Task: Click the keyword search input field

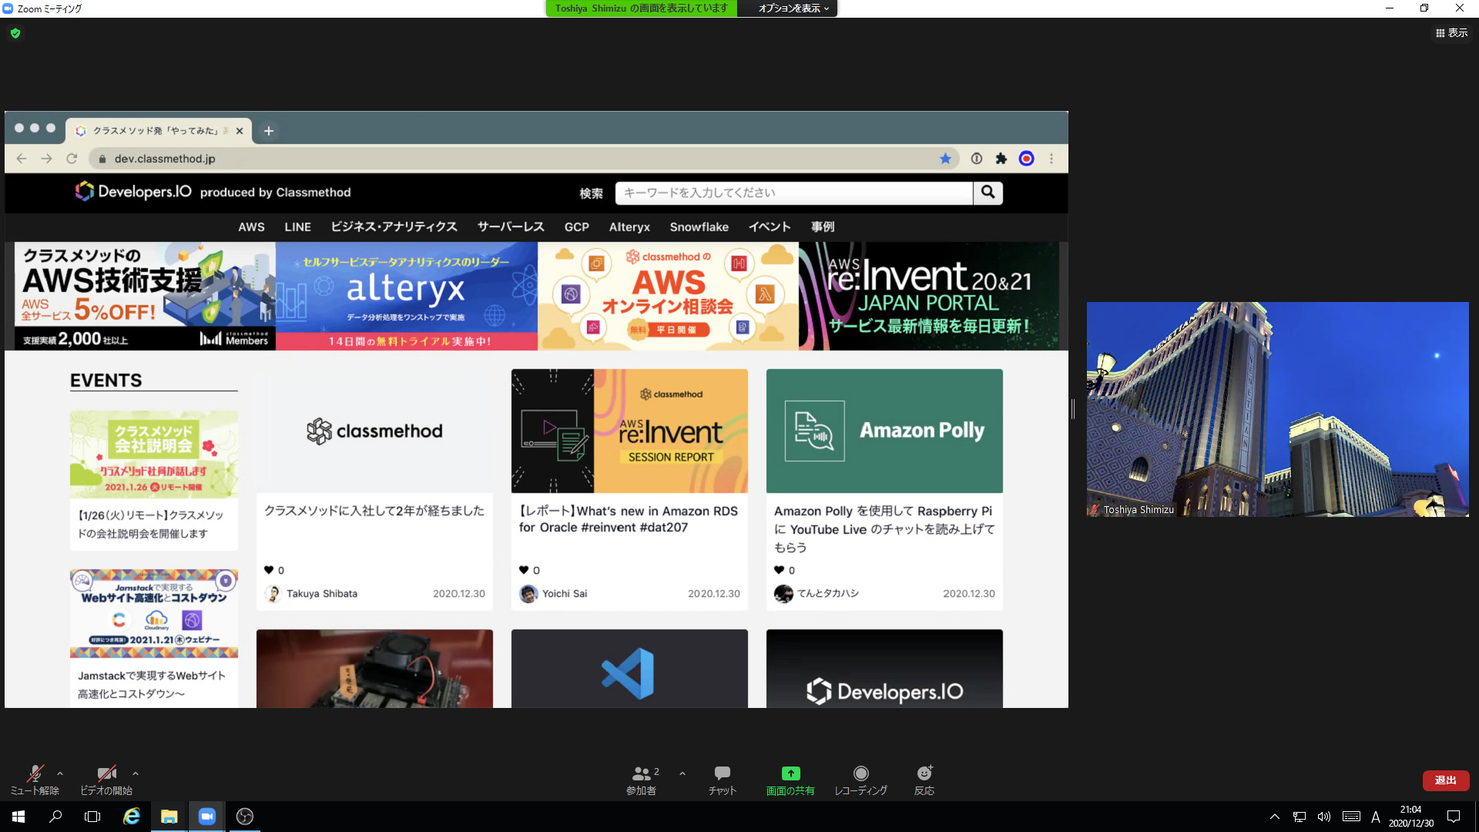Action: click(794, 193)
